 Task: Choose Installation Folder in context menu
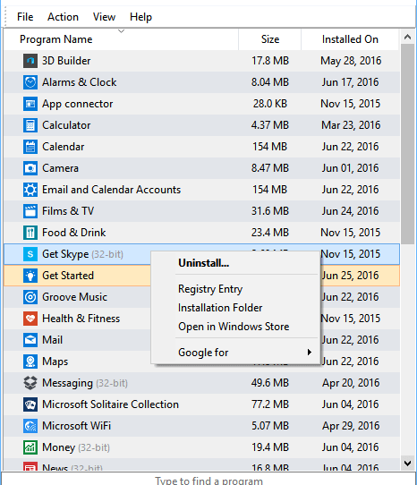(x=220, y=308)
